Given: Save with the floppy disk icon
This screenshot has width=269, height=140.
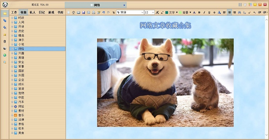Looking at the screenshot, I should [x=84, y=12].
